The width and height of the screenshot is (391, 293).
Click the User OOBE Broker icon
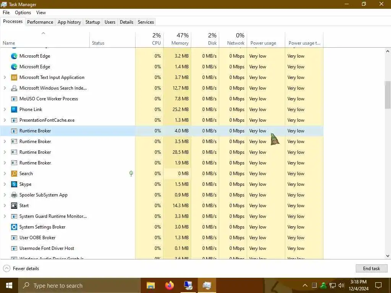click(x=14, y=238)
